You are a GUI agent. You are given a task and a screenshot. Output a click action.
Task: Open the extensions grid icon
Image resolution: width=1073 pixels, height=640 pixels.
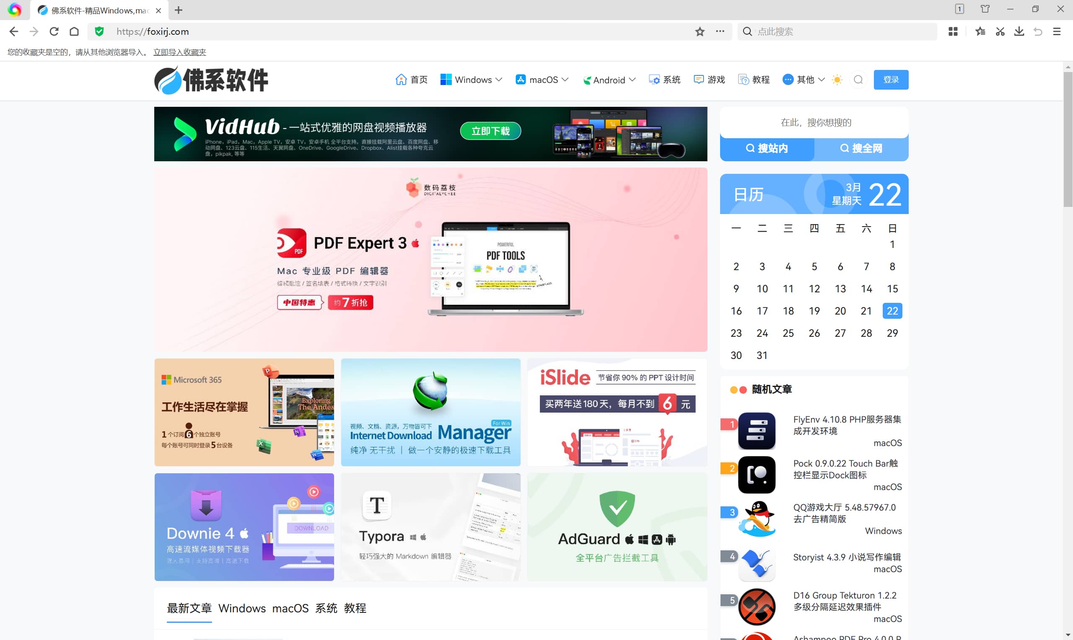point(953,31)
